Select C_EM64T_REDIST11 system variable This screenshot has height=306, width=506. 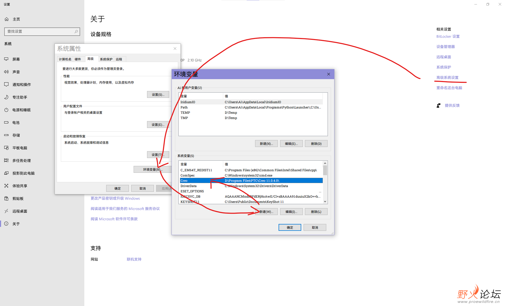251,170
